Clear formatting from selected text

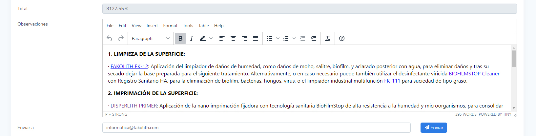click(x=327, y=38)
